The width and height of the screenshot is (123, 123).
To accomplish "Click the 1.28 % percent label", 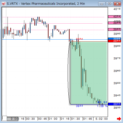I will 102,106.
